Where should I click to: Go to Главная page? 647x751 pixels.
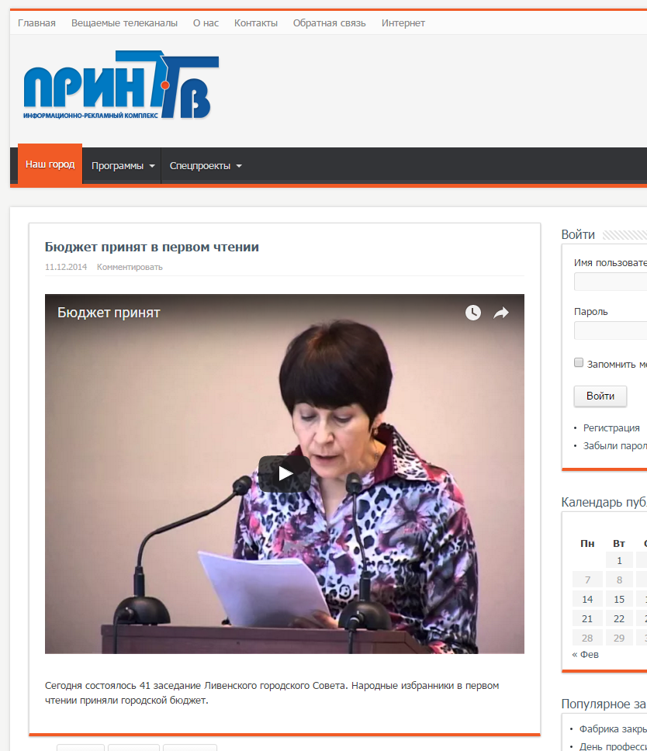pos(37,23)
